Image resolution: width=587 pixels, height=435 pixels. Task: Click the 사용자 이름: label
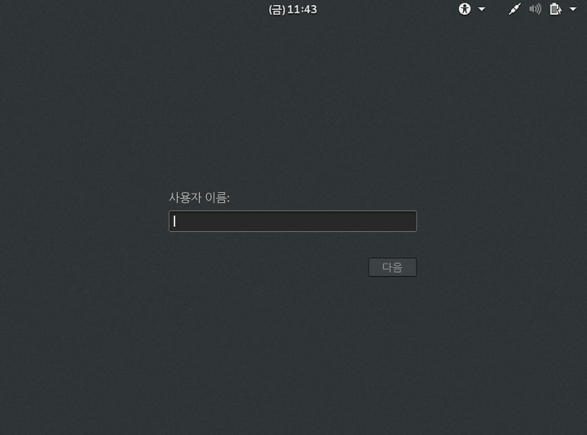199,197
